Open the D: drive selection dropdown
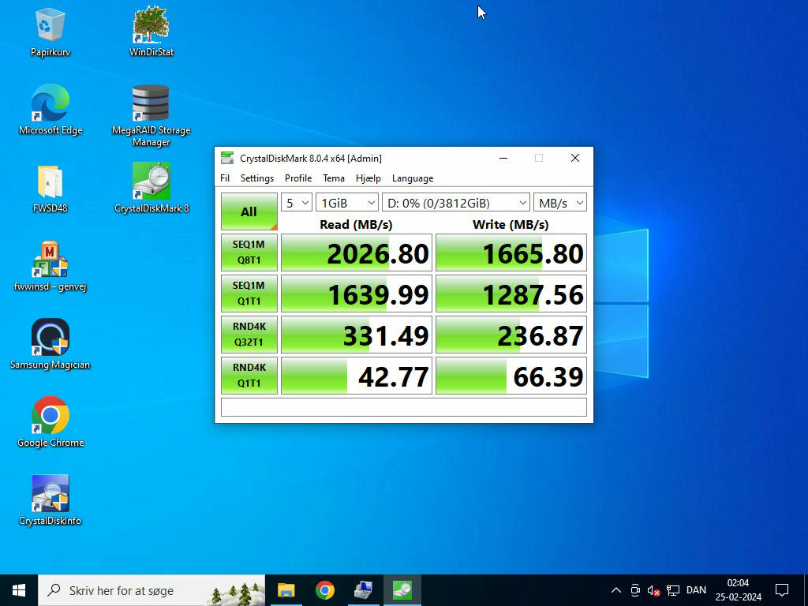Screen dimensions: 808x606 click(455, 203)
